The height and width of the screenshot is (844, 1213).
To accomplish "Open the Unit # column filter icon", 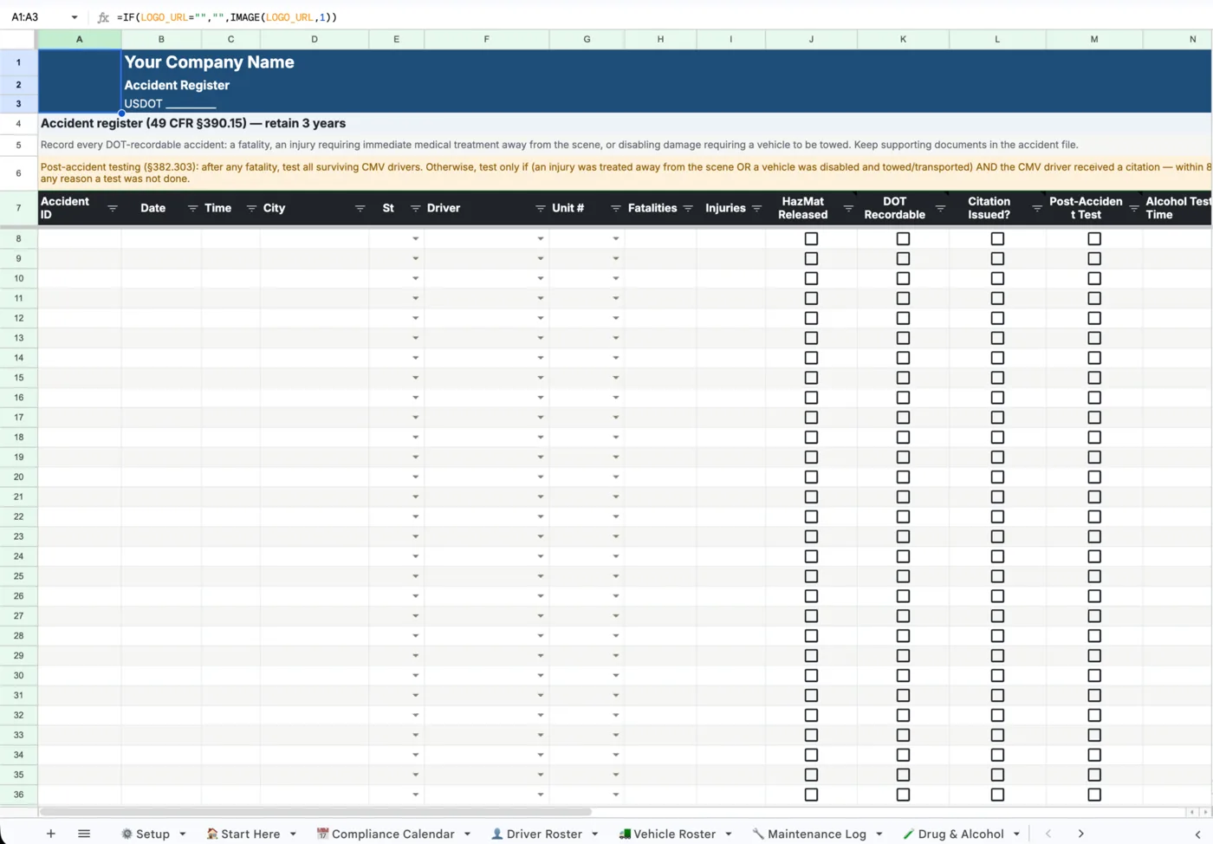I will [x=615, y=208].
